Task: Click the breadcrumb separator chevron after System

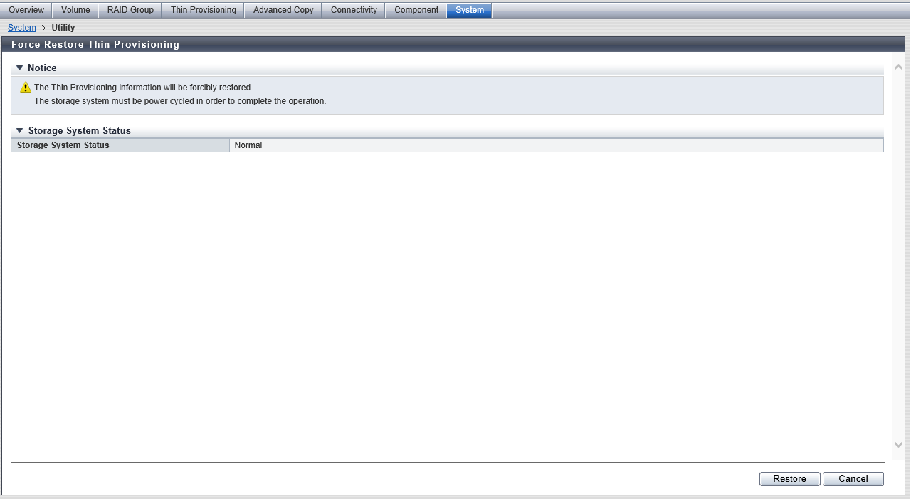Action: point(43,28)
